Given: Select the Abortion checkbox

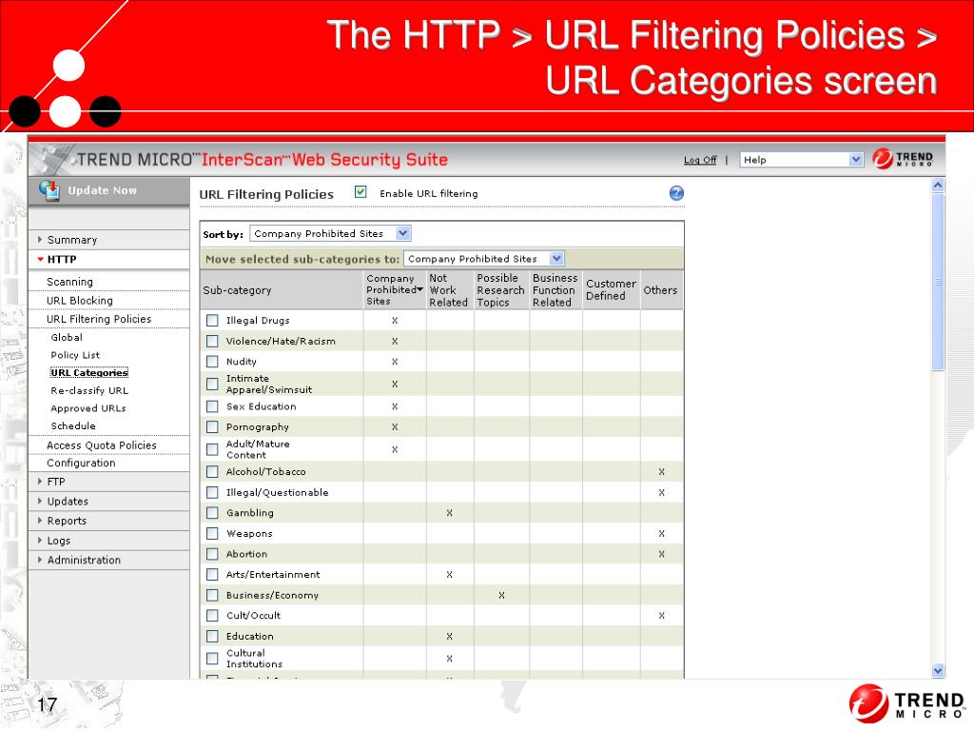Looking at the screenshot, I should (x=212, y=554).
